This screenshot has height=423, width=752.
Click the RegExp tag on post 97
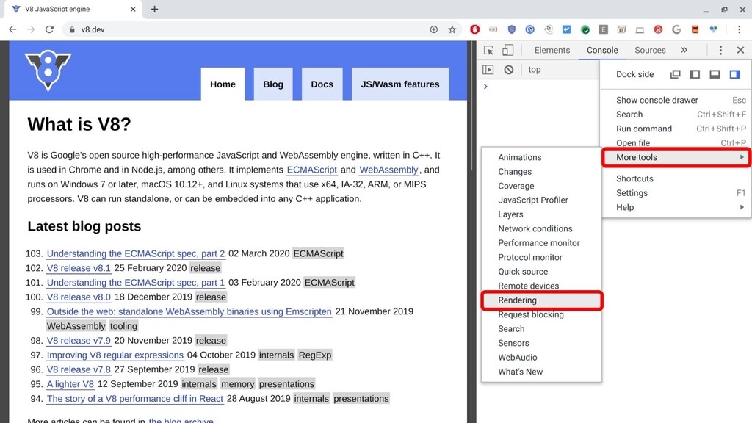coord(315,355)
